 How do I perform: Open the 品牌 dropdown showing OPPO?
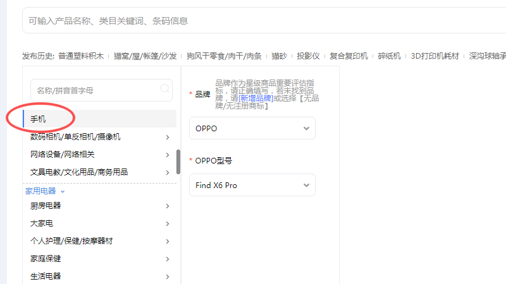click(x=252, y=128)
